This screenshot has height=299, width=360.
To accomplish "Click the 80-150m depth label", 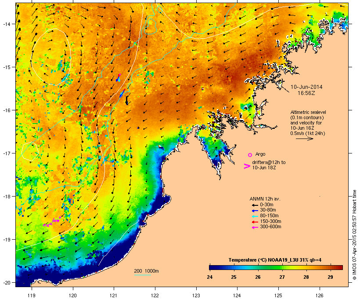I will click(x=269, y=216).
